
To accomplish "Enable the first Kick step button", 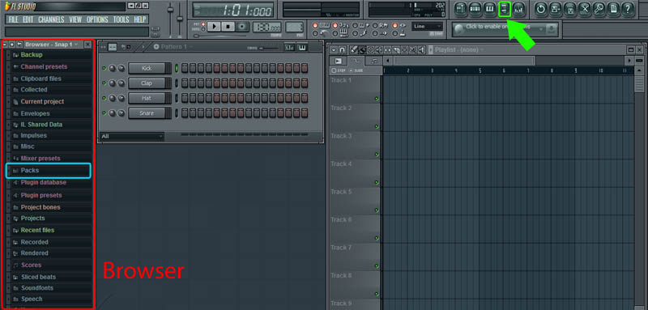I will [185, 68].
